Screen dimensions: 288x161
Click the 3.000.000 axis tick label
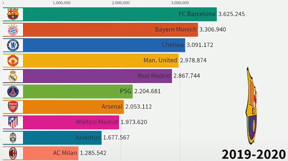click(180, 3)
